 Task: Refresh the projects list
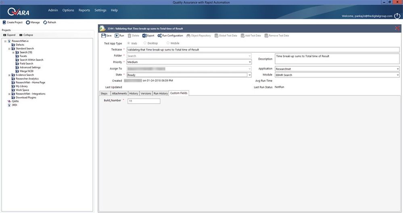point(50,23)
